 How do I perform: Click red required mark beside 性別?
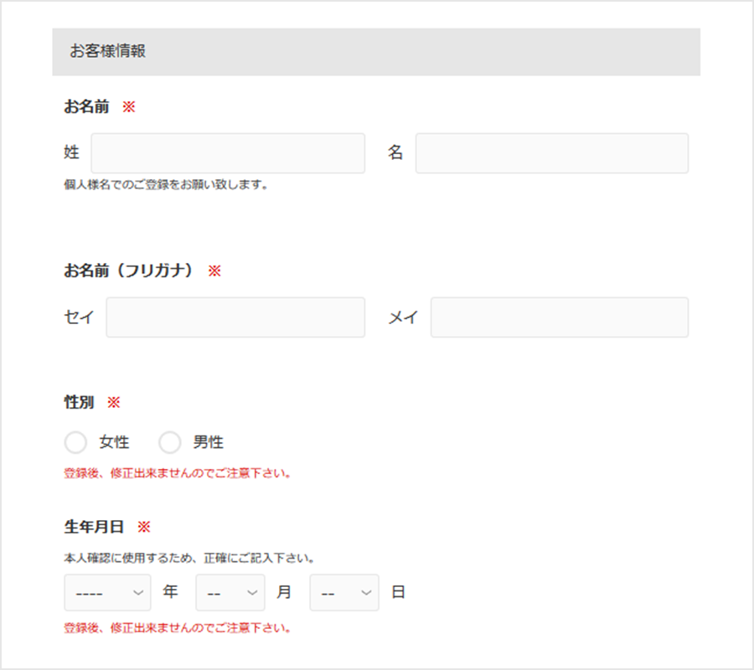point(113,402)
